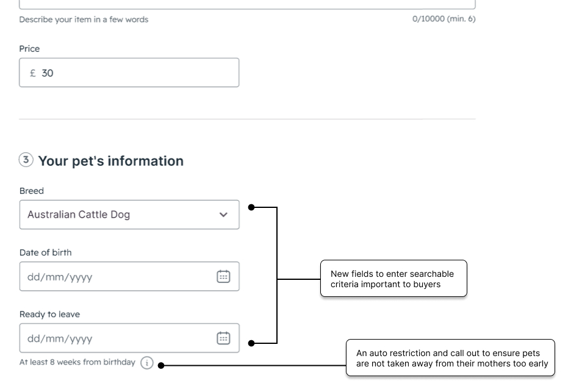Image resolution: width=571 pixels, height=389 pixels.
Task: Click the Ready to leave dd/mm/yyyy placeholder
Action: (x=60, y=339)
